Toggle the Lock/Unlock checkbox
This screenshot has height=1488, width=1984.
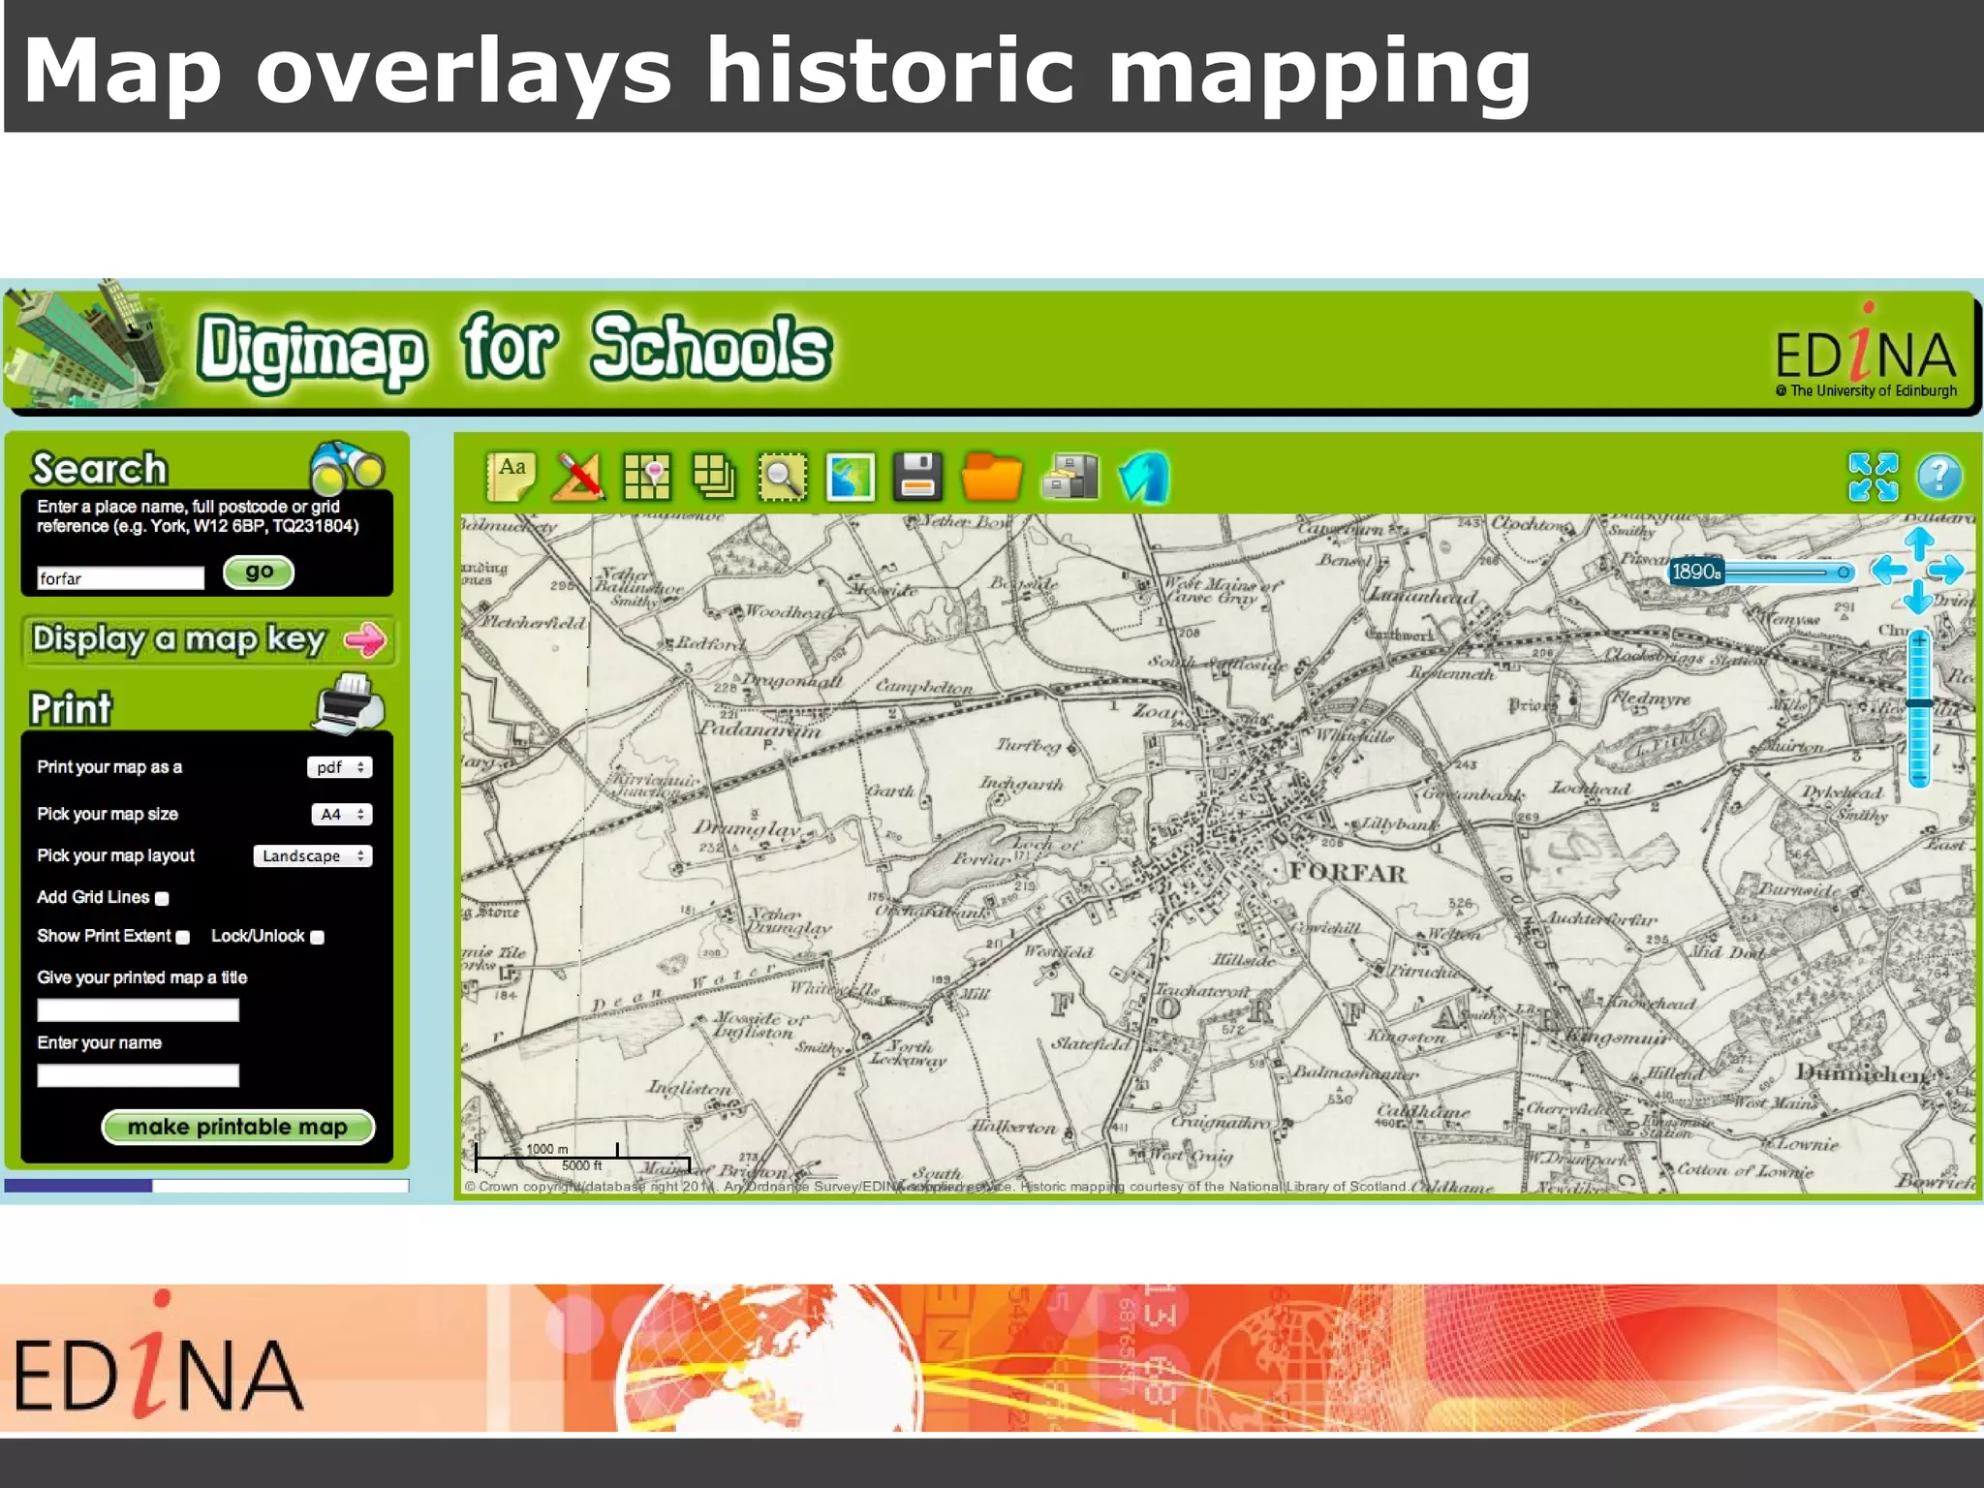317,937
